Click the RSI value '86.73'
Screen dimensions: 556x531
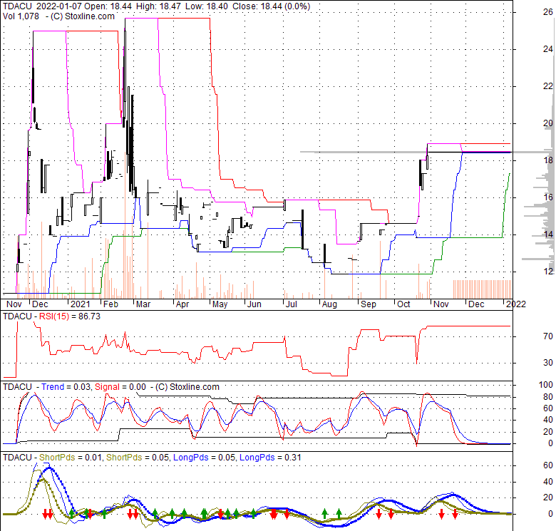coord(89,316)
